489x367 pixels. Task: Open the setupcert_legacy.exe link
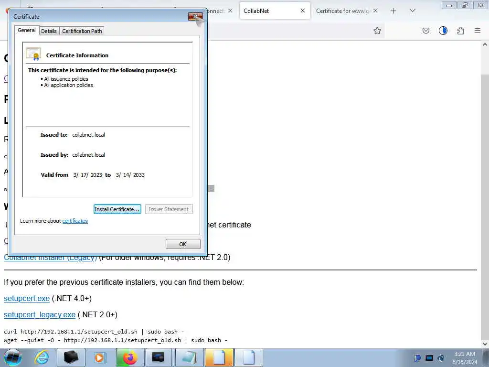40,314
